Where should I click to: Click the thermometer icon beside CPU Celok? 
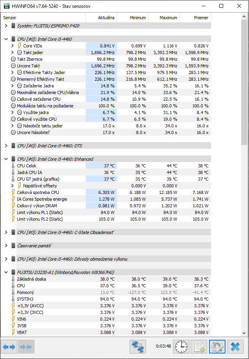(x=13, y=165)
